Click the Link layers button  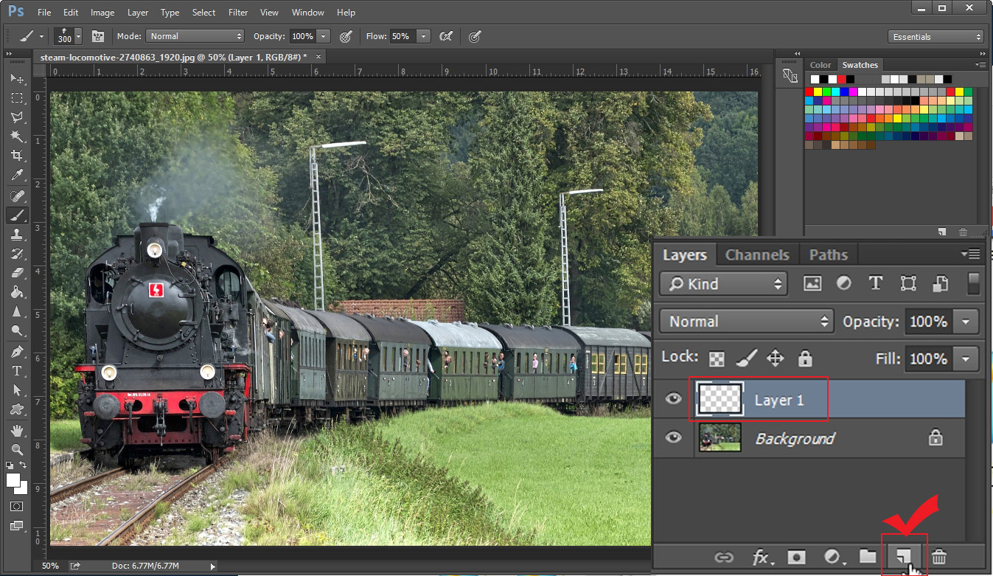click(x=724, y=557)
